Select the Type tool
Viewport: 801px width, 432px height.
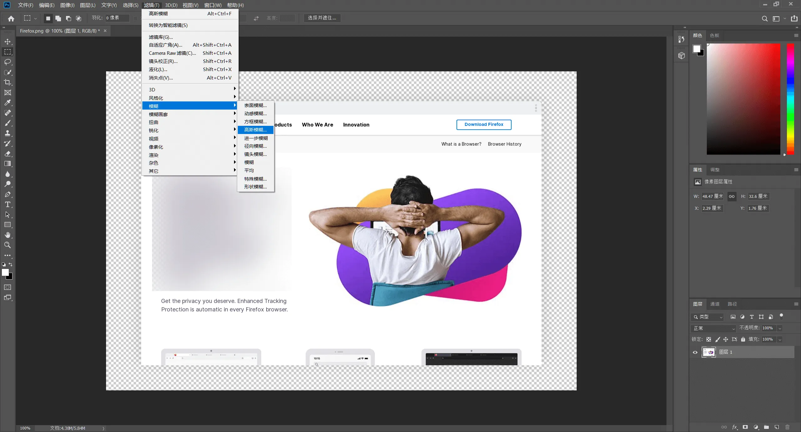pos(8,205)
